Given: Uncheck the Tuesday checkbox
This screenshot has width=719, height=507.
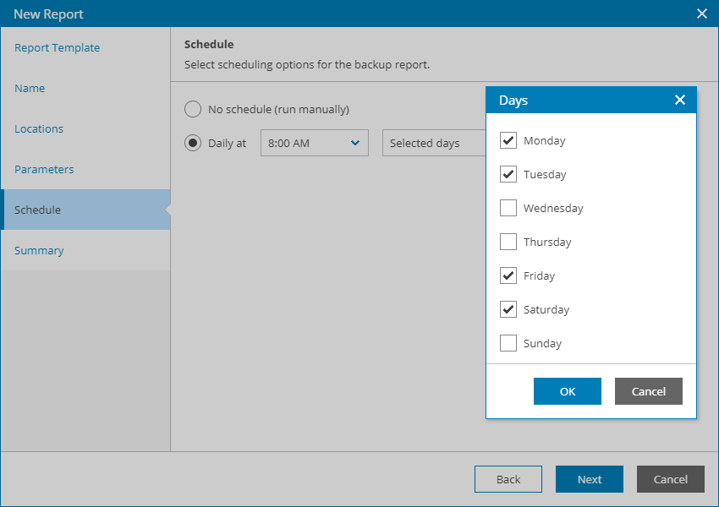Looking at the screenshot, I should (x=508, y=174).
